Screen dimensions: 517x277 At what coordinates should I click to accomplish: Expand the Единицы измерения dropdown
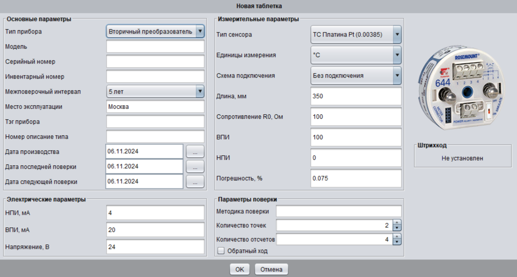(397, 55)
